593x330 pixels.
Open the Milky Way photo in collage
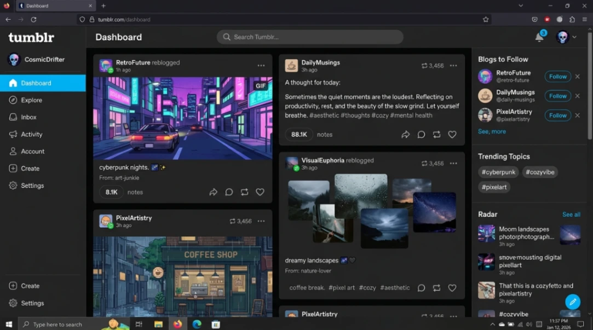point(434,212)
